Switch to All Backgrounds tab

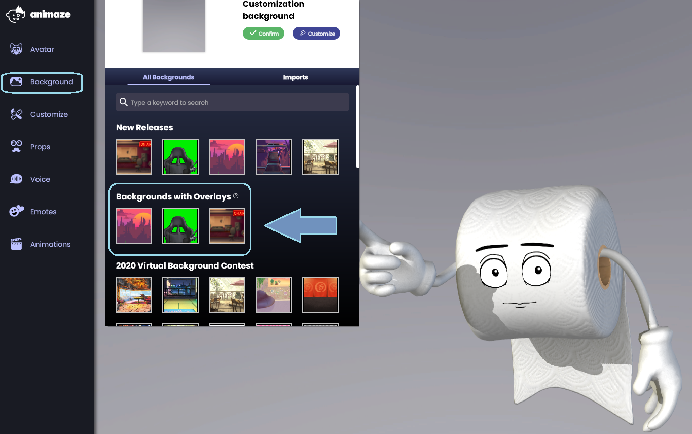tap(169, 77)
